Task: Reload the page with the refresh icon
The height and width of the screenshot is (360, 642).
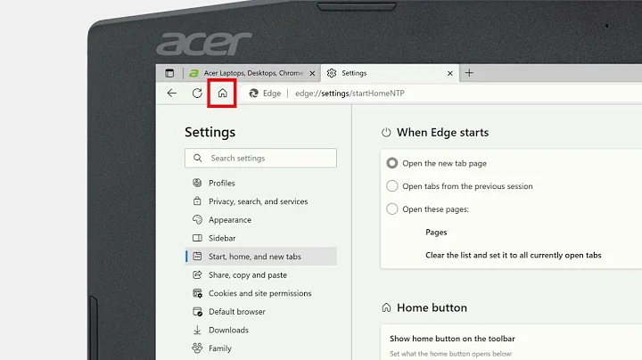Action: 197,94
